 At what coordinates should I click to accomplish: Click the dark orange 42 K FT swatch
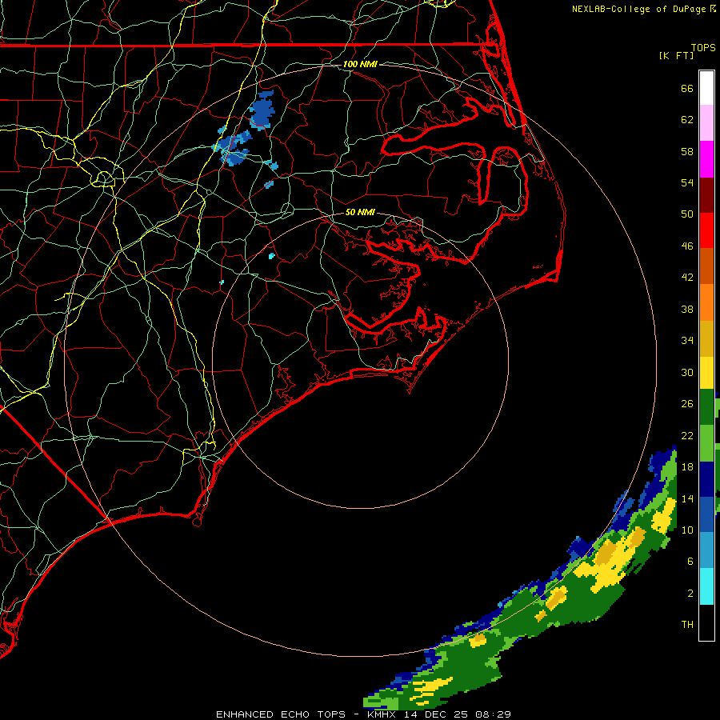pos(706,266)
